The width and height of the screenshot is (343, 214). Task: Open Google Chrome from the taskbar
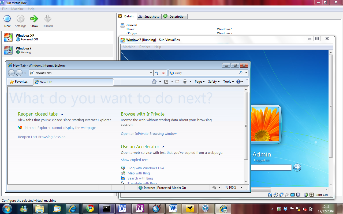pos(90,208)
